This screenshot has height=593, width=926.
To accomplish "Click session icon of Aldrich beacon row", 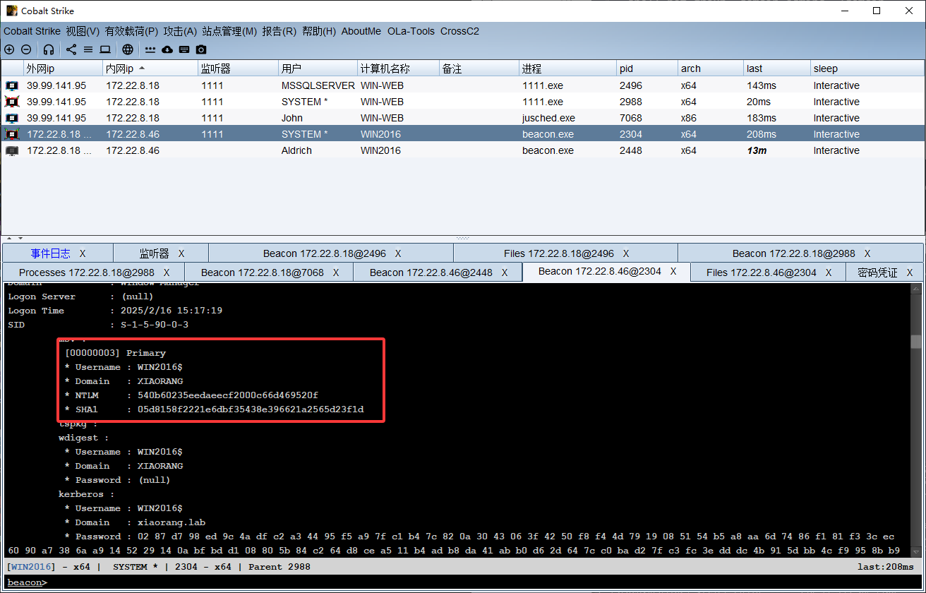I will click(x=12, y=150).
